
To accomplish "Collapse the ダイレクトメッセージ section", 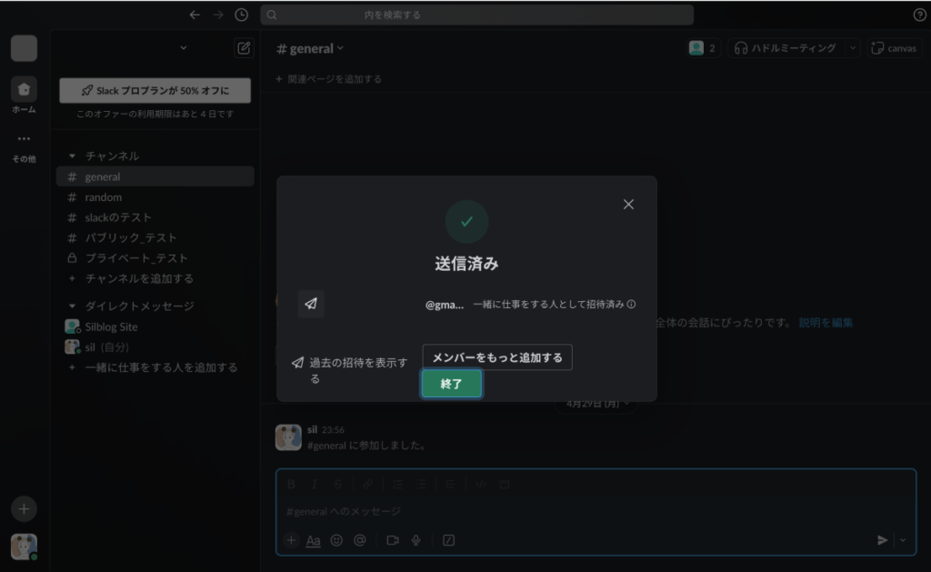I will [73, 306].
